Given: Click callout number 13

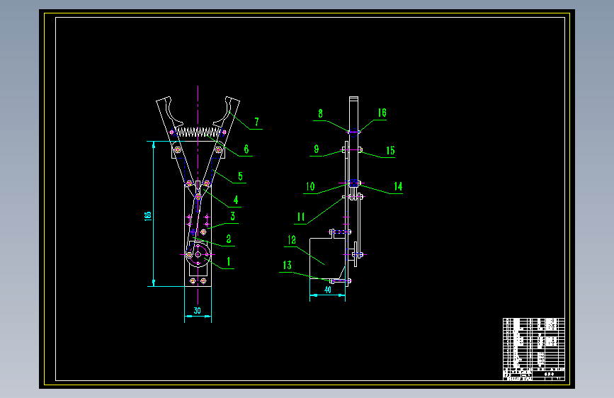Looking at the screenshot, I should click(x=287, y=265).
